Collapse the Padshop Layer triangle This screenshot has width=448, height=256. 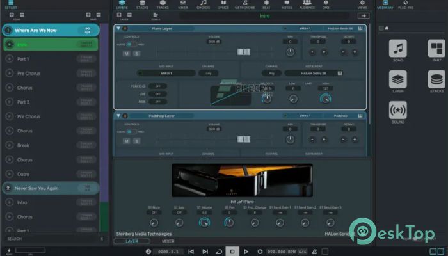(x=118, y=116)
